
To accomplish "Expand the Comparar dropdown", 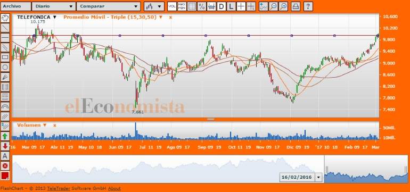I will click(109, 6).
